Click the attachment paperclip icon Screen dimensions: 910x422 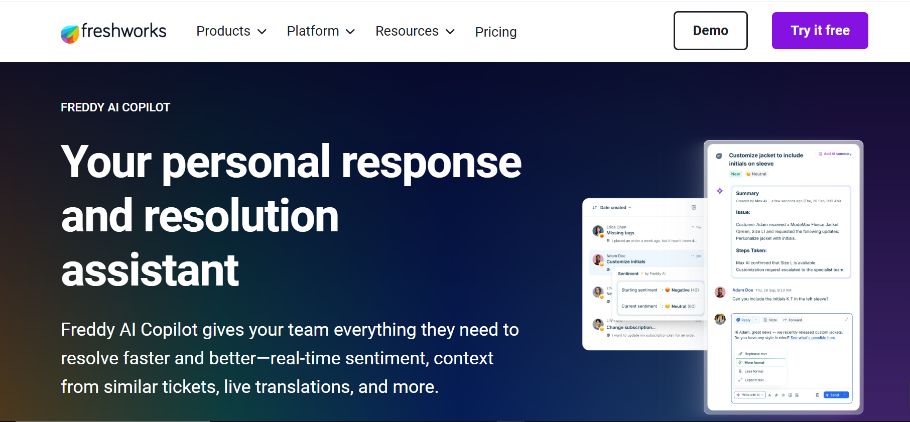[x=776, y=395]
